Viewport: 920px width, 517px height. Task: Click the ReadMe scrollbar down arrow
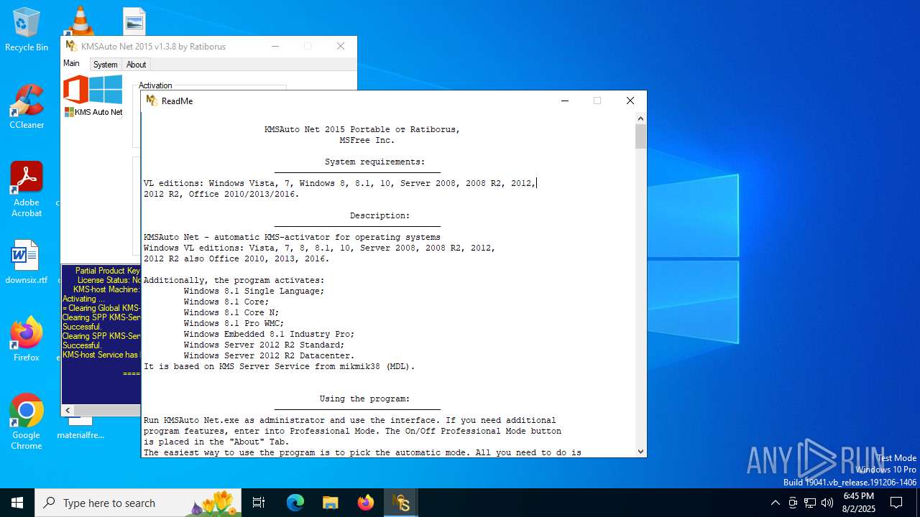click(640, 451)
